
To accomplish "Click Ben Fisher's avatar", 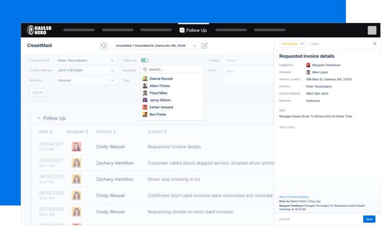I will [145, 114].
